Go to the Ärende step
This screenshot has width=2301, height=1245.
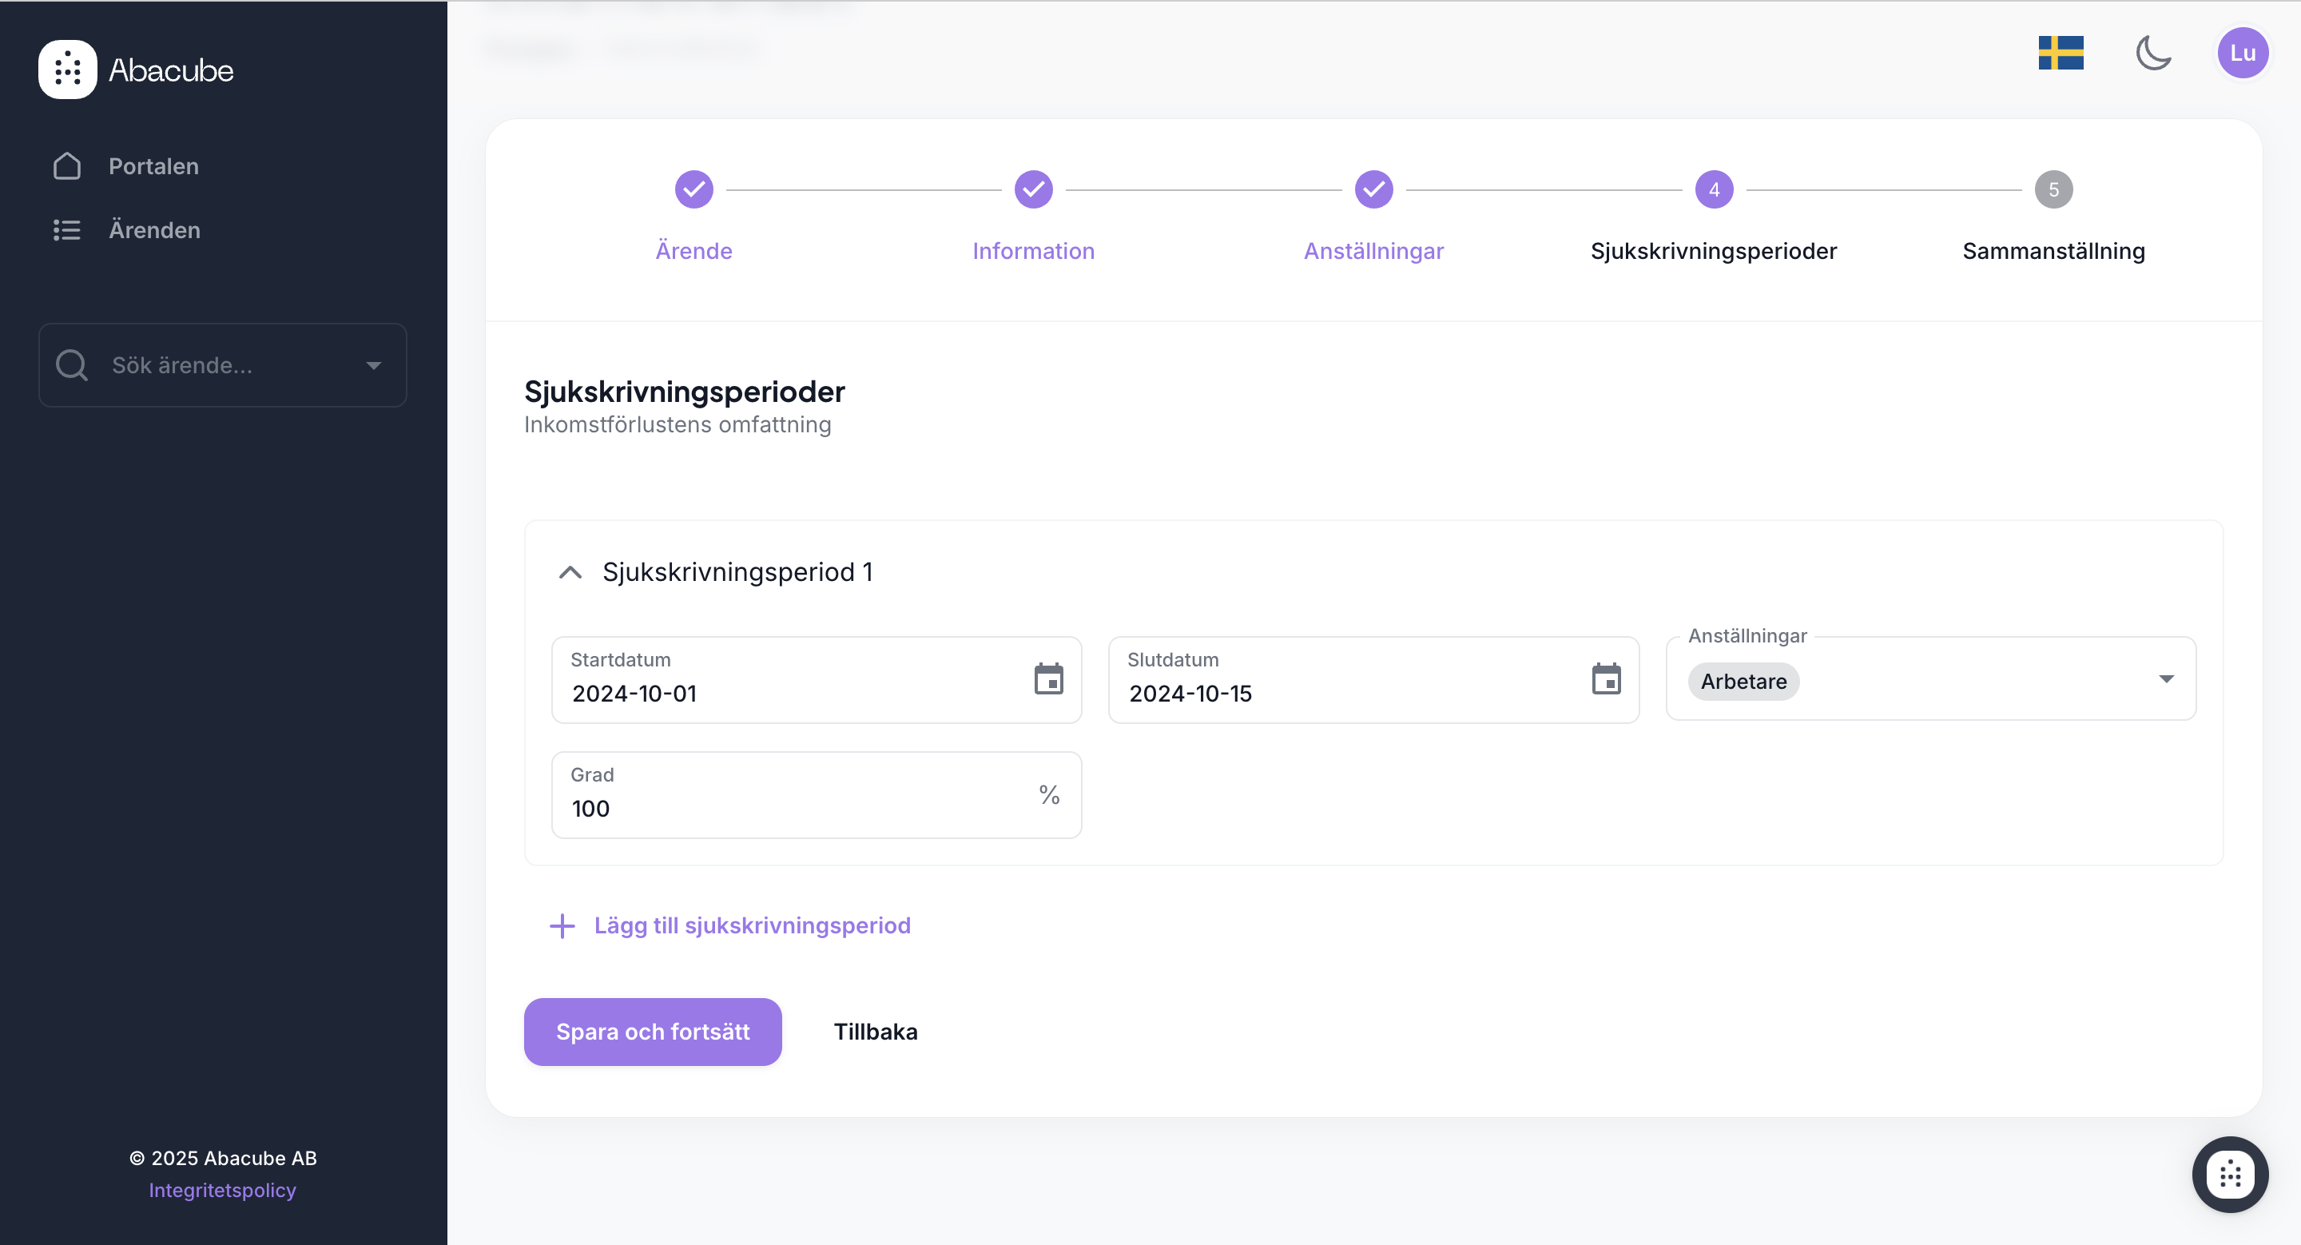(x=693, y=189)
